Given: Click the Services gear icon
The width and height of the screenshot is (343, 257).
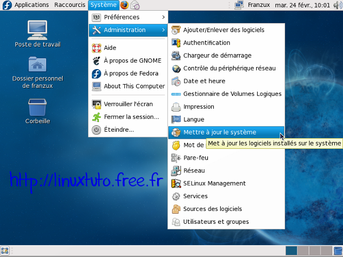Looking at the screenshot, I should click(x=176, y=196).
